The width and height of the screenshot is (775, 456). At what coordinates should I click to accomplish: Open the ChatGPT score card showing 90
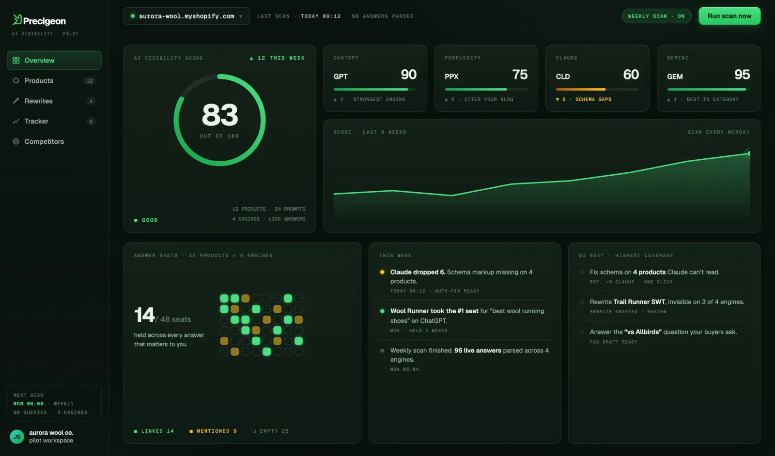[x=375, y=78]
